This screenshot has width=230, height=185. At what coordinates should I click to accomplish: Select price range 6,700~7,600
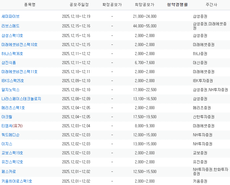145,63
